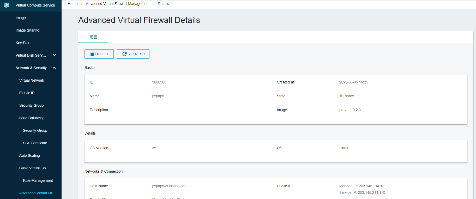Click Manage IP 203.145.214.18
This screenshot has width=476, height=199.
tap(362, 186)
